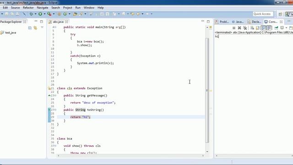
Task: Open the Run menu
Action: click(x=78, y=8)
